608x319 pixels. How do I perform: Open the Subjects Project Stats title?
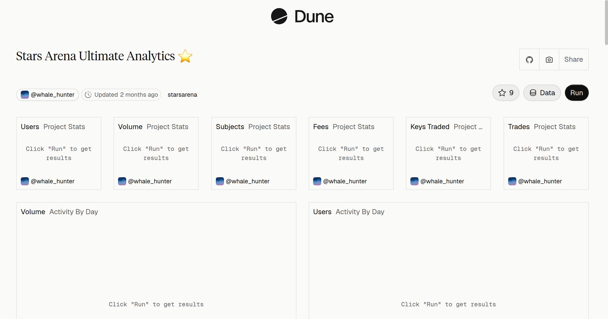pyautogui.click(x=253, y=127)
